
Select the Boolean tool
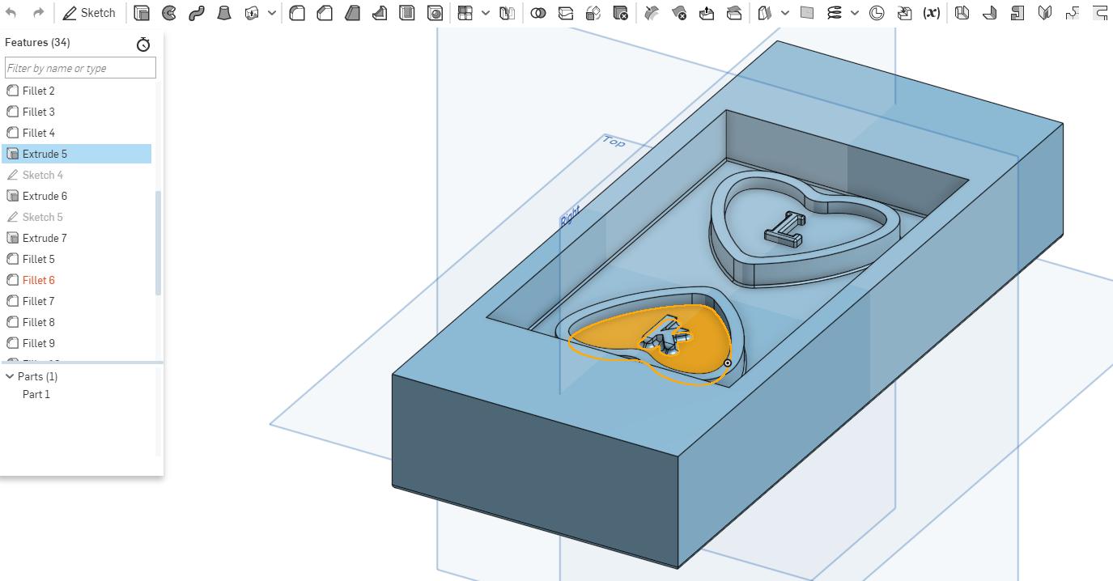(x=538, y=13)
